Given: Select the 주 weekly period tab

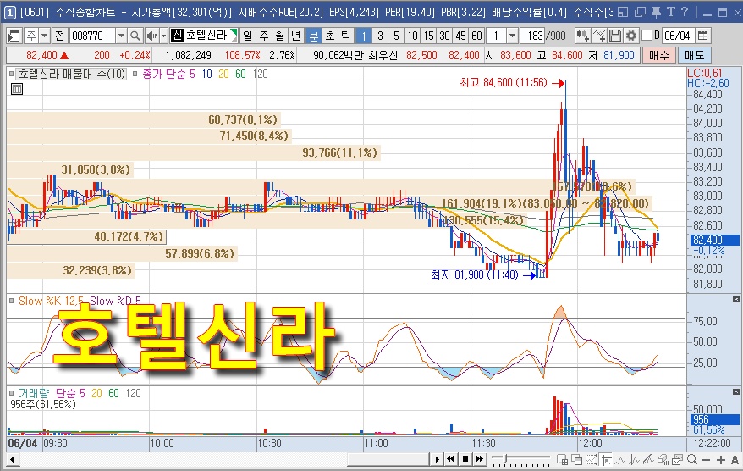Looking at the screenshot, I should (x=264, y=36).
